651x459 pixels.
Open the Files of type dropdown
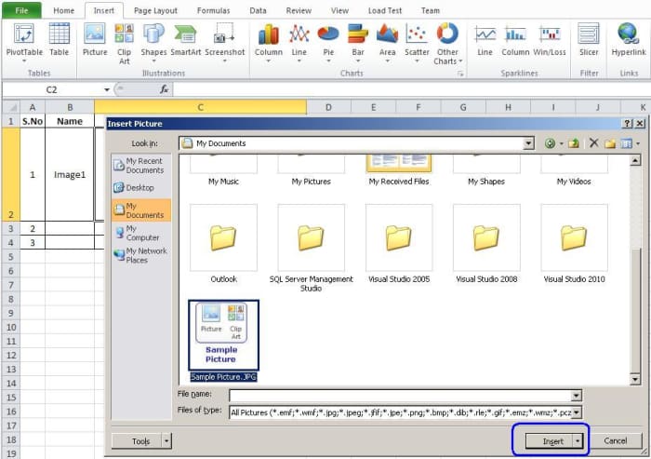[x=577, y=412]
